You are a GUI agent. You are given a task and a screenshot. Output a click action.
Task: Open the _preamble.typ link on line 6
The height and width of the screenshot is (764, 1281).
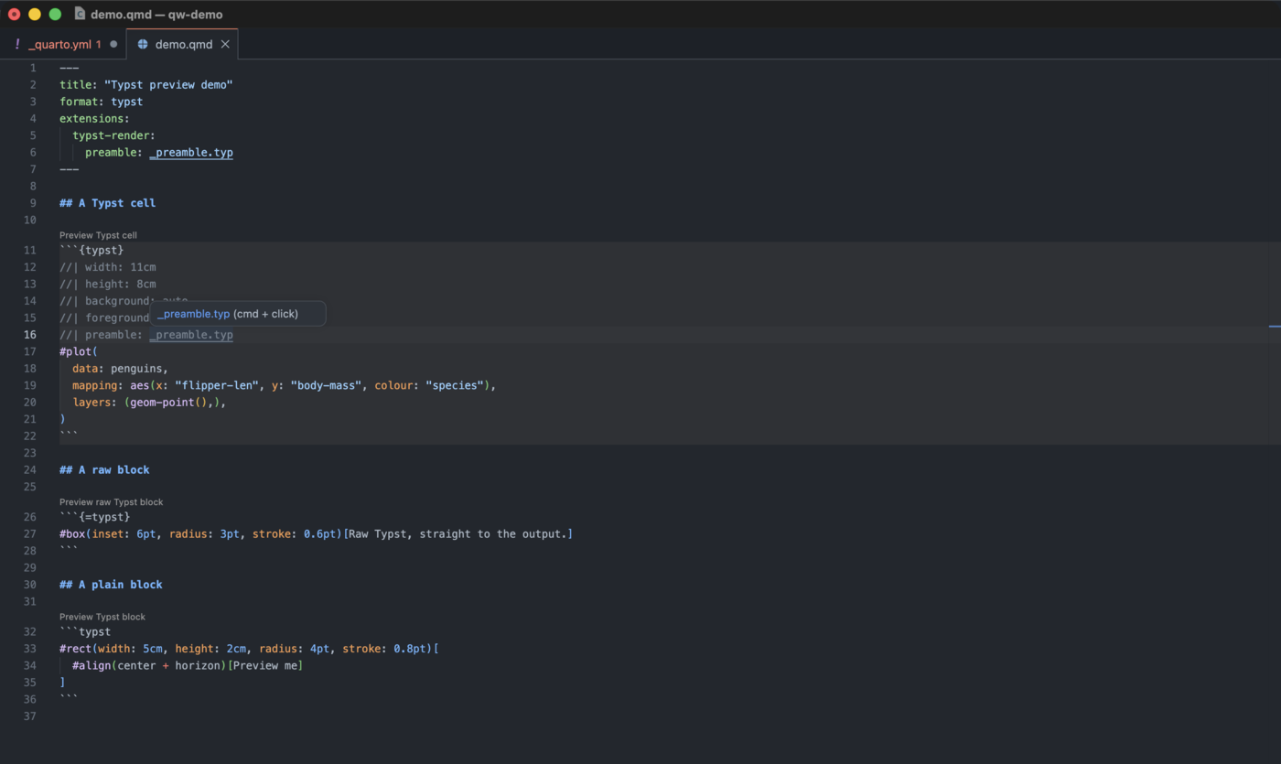191,153
